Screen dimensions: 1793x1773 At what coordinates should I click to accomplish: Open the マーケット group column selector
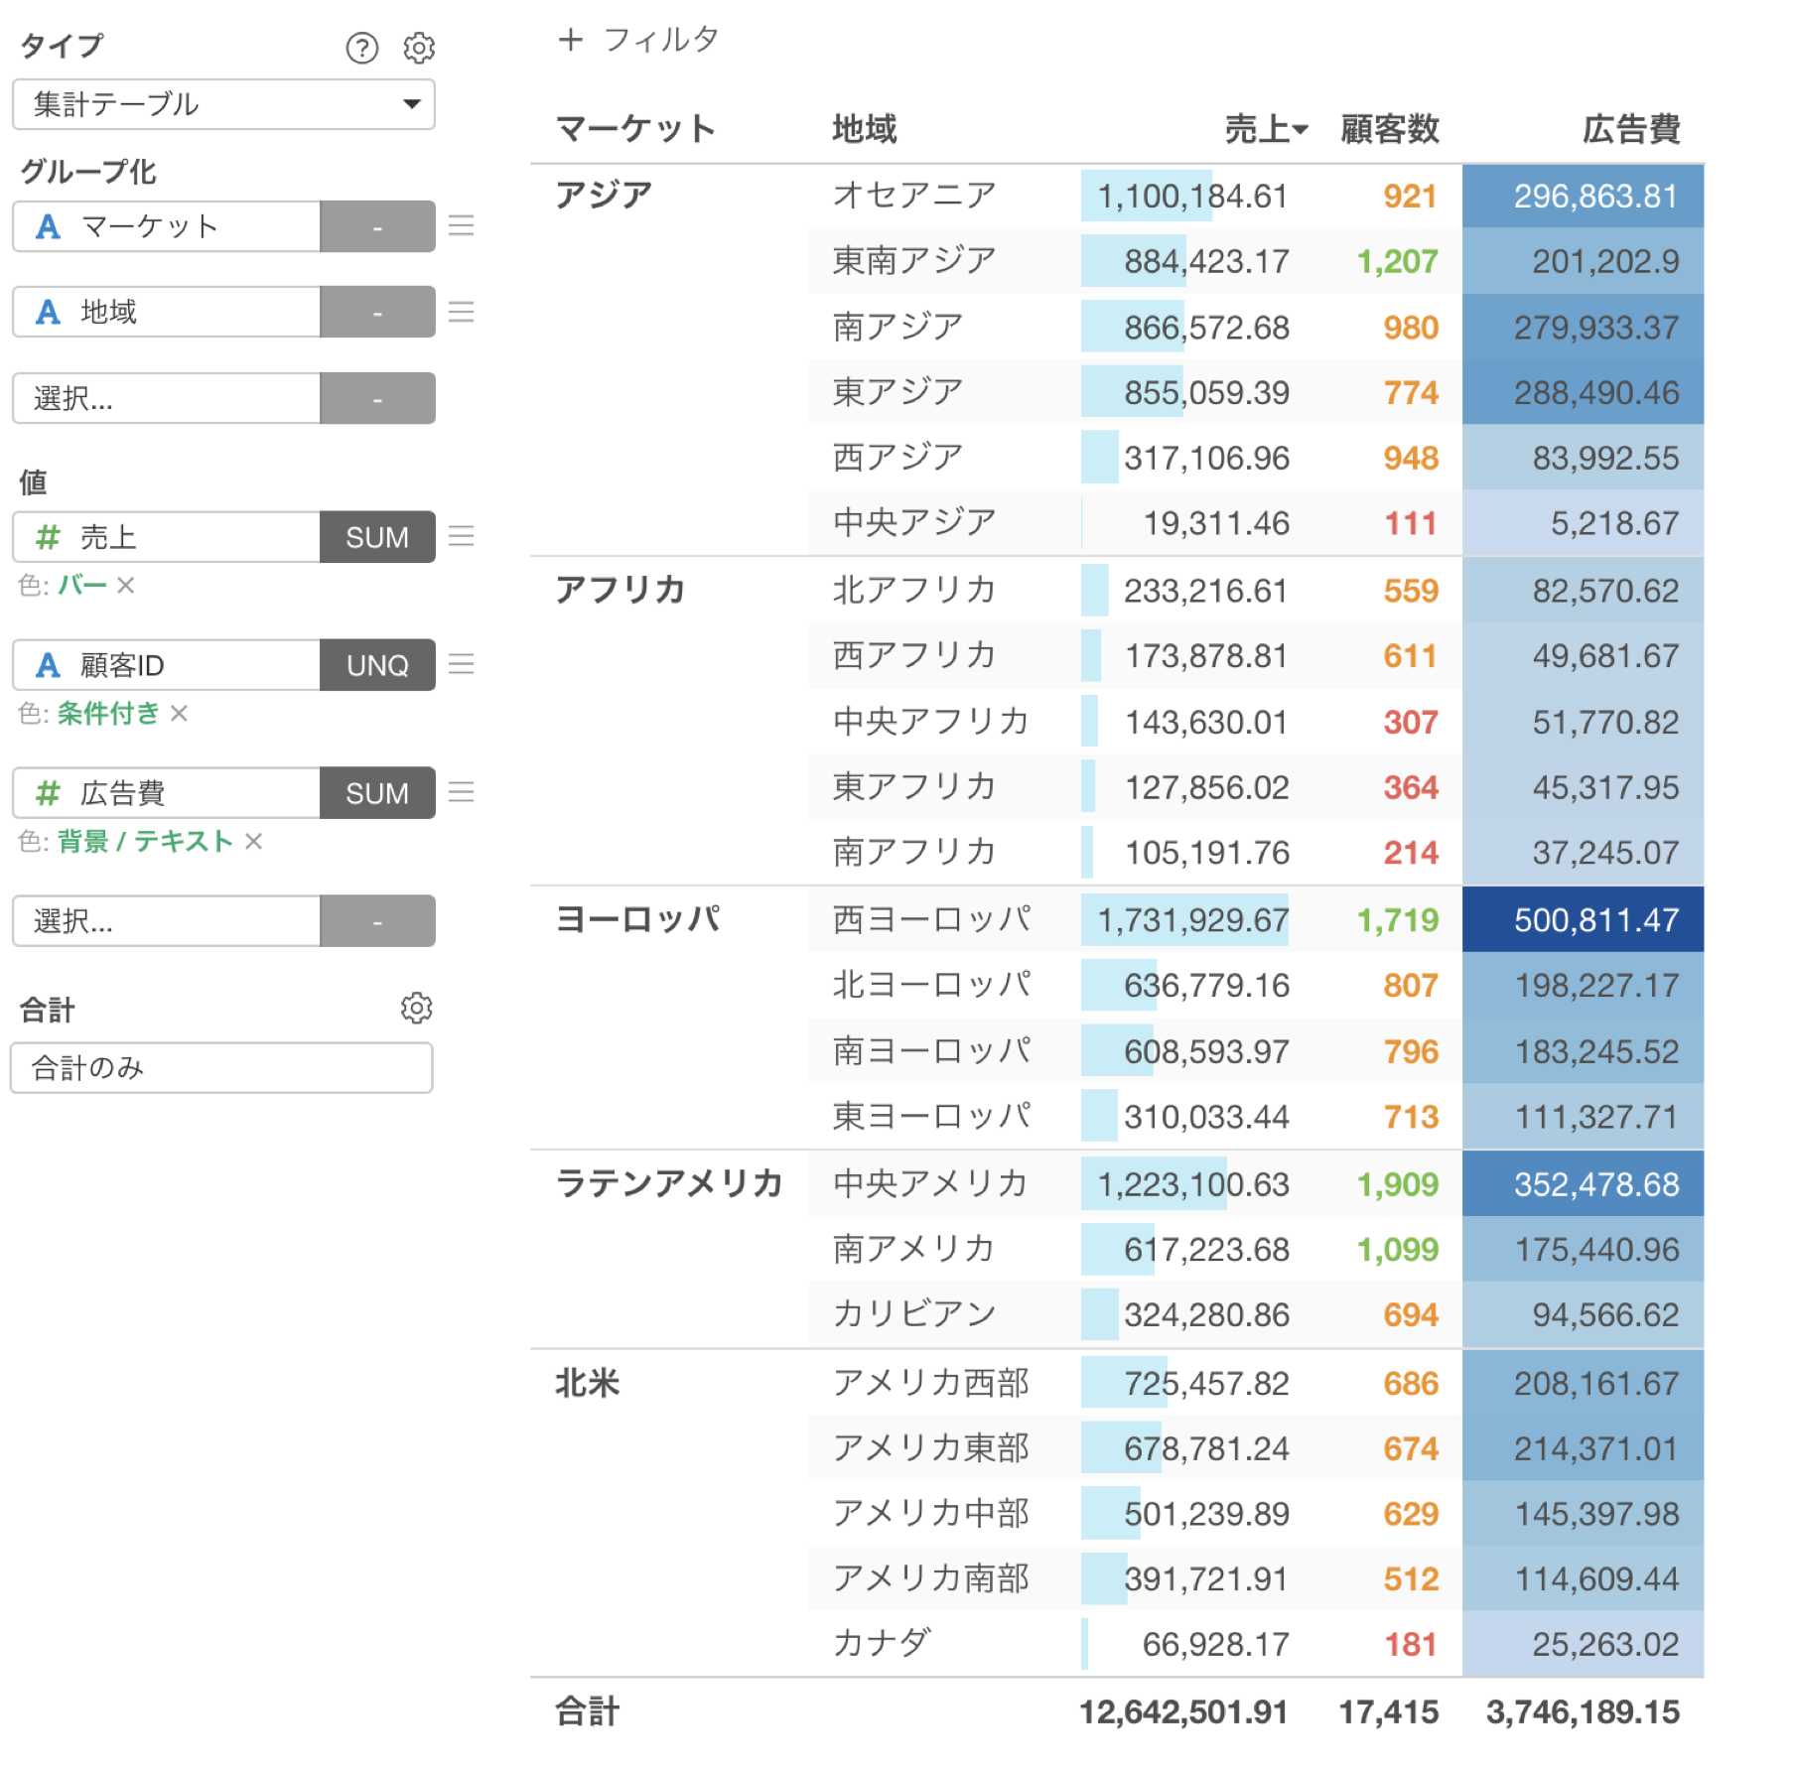coord(167,226)
